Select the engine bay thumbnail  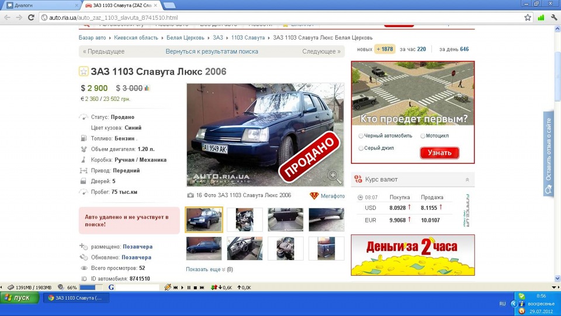click(245, 220)
